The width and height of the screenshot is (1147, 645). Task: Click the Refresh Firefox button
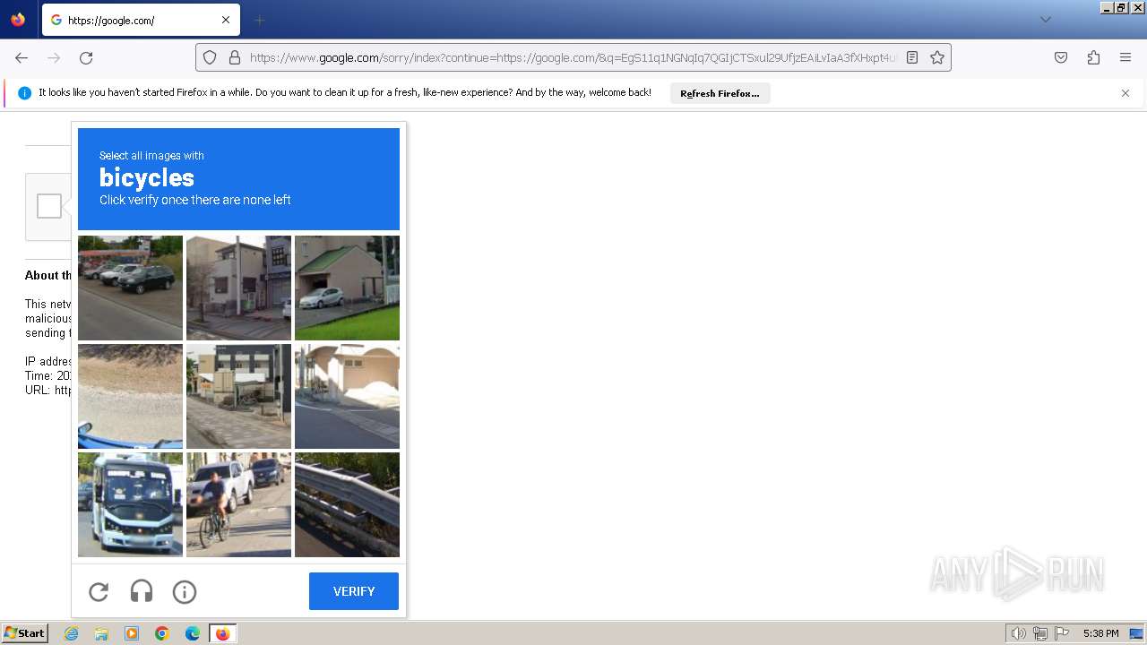coord(720,93)
